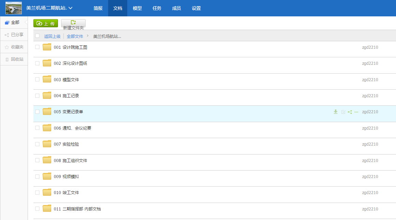
Task: Go to 全部文件 in the breadcrumb
Action: coord(75,36)
